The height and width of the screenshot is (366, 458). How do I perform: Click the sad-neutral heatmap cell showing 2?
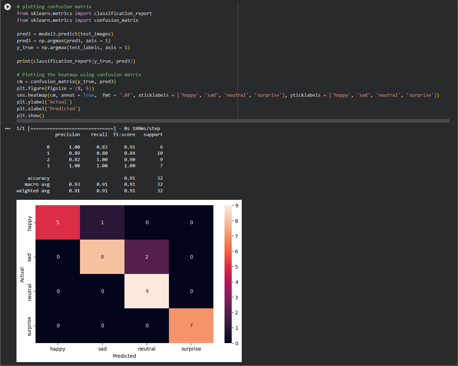[x=147, y=257]
